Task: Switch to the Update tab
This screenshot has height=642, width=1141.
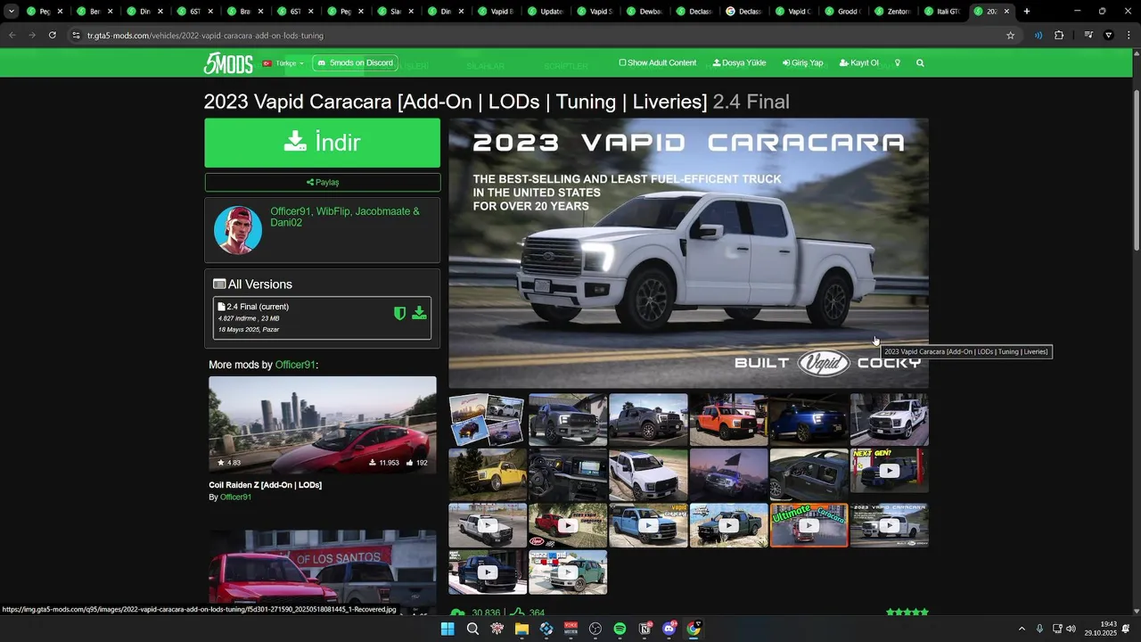Action: coord(546,12)
